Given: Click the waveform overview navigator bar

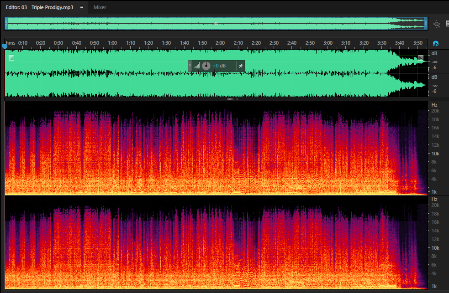Looking at the screenshot, I should tap(216, 23).
